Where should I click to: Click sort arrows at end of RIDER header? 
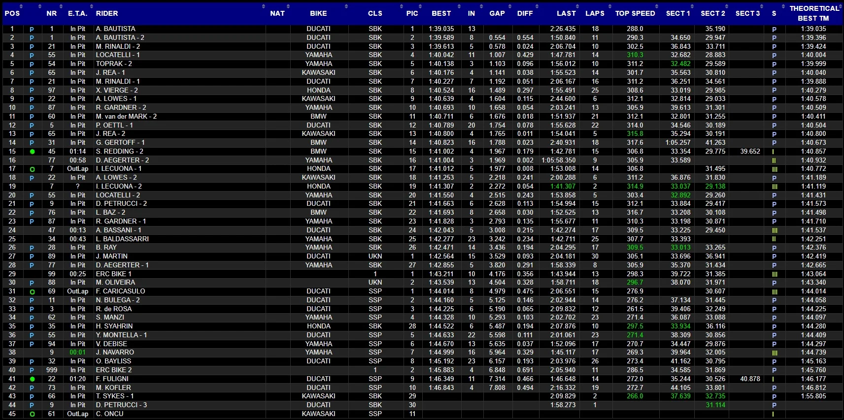pyautogui.click(x=263, y=6)
